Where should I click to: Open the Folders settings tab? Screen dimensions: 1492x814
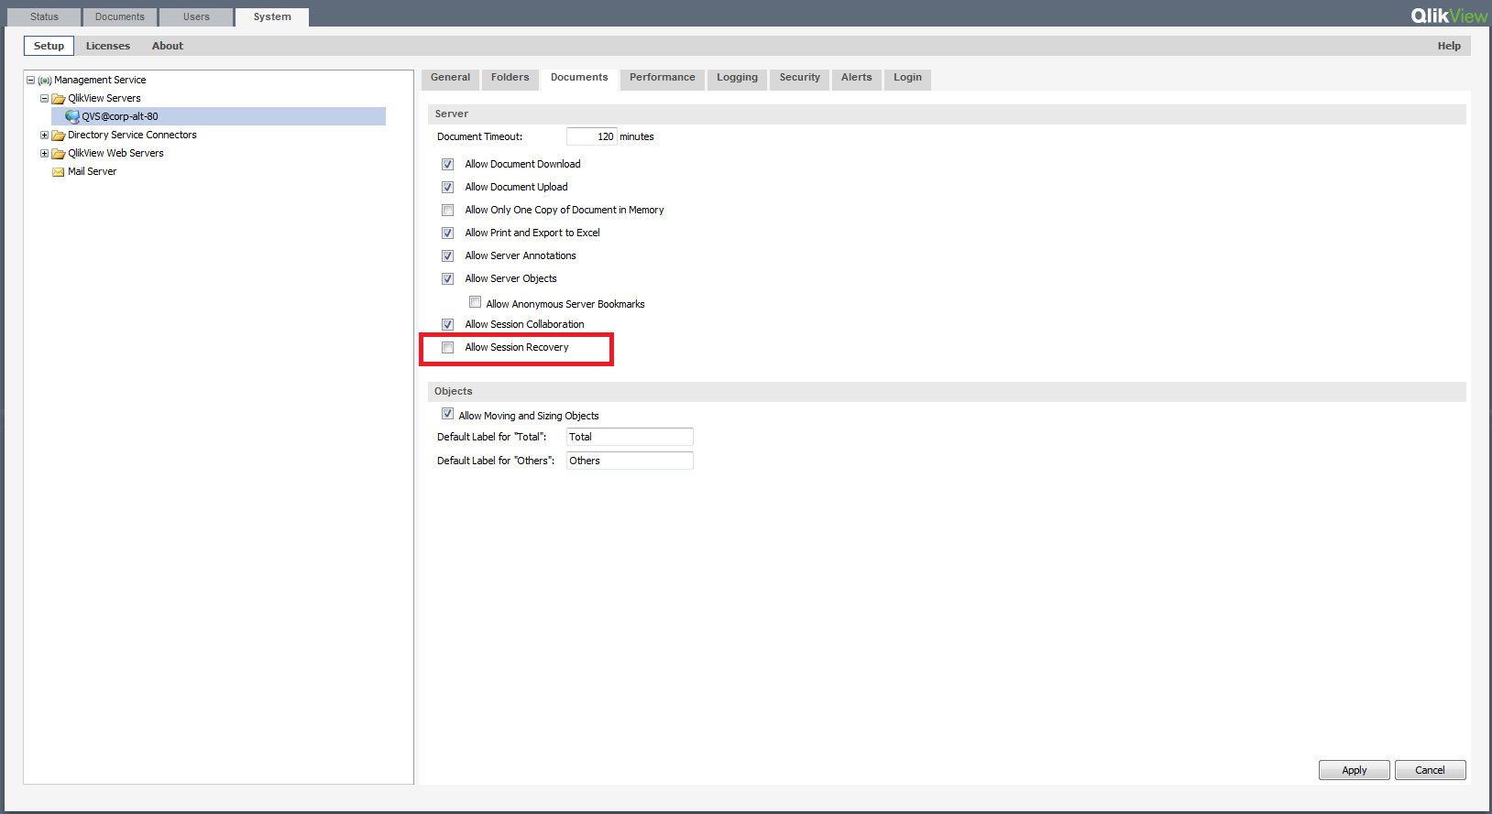(x=510, y=79)
